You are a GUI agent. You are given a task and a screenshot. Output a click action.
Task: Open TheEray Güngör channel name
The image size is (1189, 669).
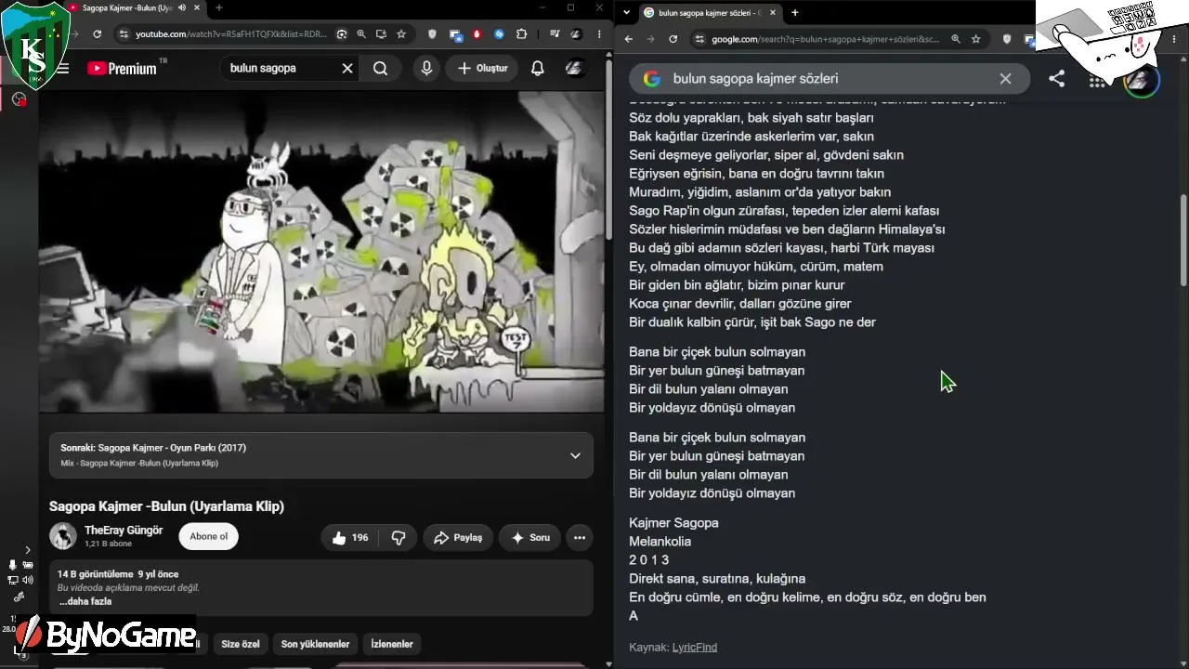click(x=124, y=530)
